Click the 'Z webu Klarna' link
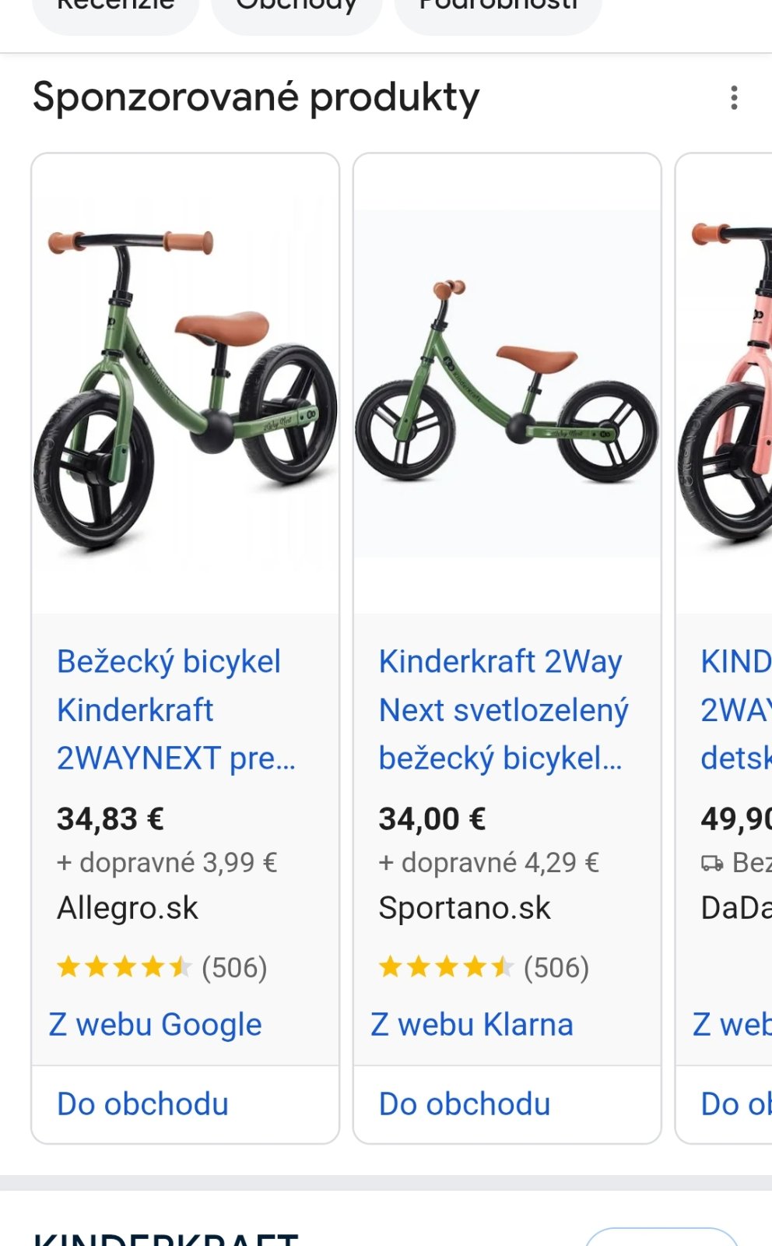The height and width of the screenshot is (1246, 772). coord(472,1025)
